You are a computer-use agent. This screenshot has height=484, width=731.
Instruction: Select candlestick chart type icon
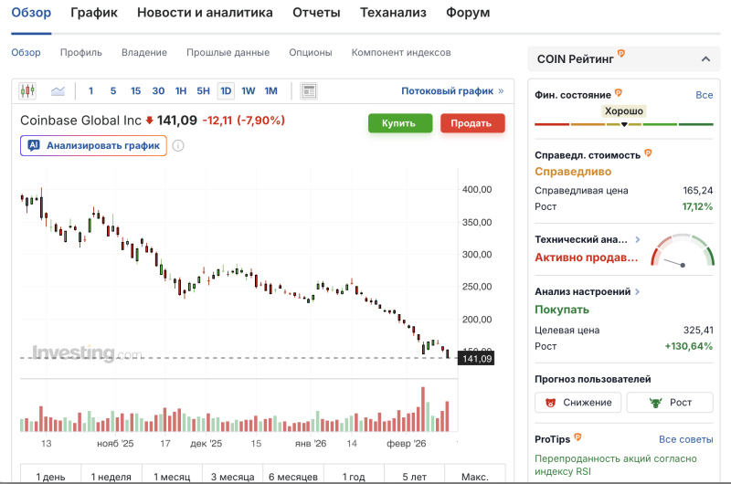click(27, 90)
